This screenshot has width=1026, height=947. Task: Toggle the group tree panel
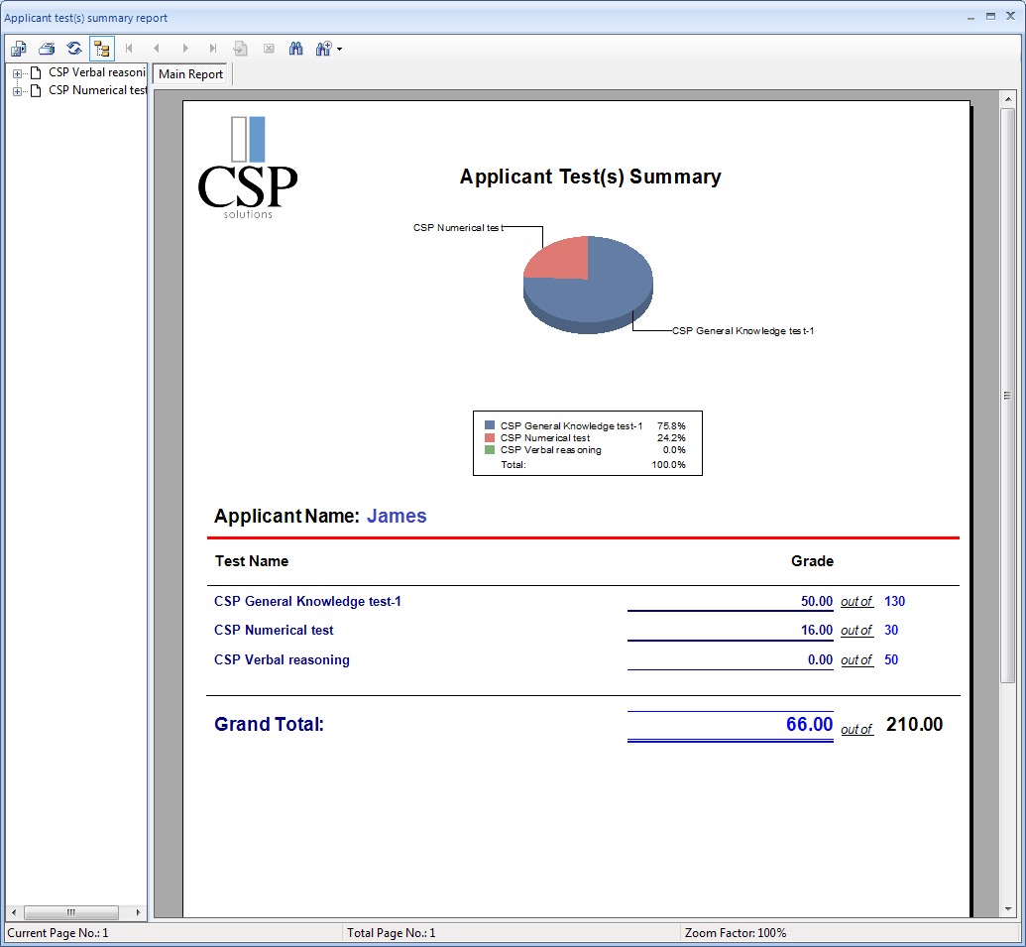102,48
